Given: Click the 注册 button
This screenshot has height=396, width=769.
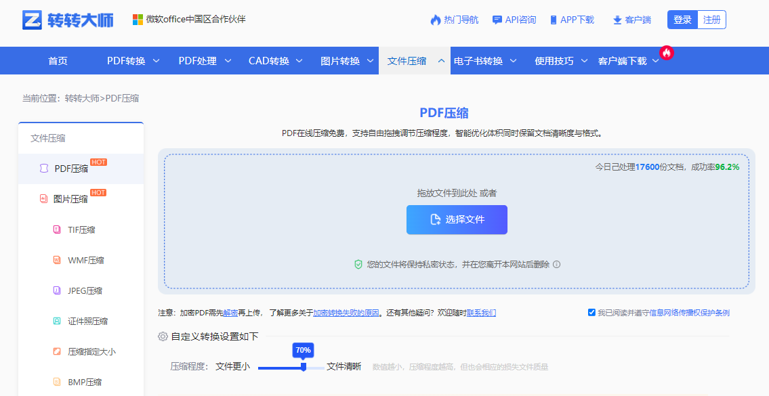Looking at the screenshot, I should [x=711, y=20].
